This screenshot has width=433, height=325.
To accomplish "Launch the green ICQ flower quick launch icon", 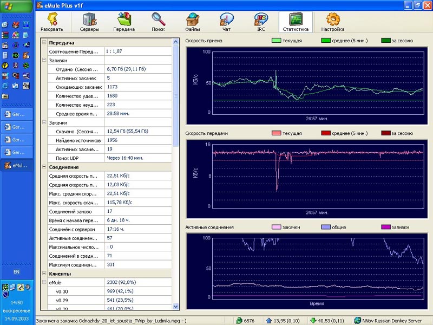I will point(26,66).
